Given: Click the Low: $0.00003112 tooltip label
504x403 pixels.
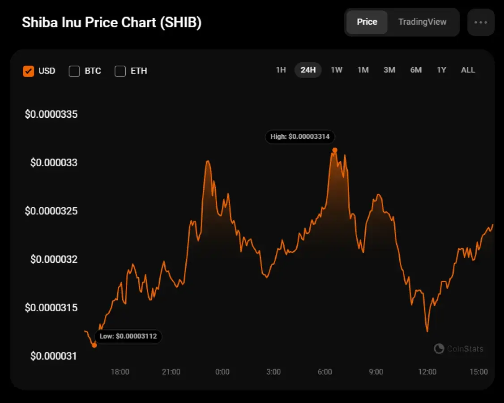Looking at the screenshot, I should (128, 336).
